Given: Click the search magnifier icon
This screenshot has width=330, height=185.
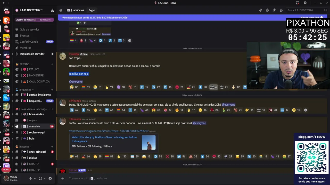Looking at the screenshot, I should pyautogui.click(x=326, y=10).
